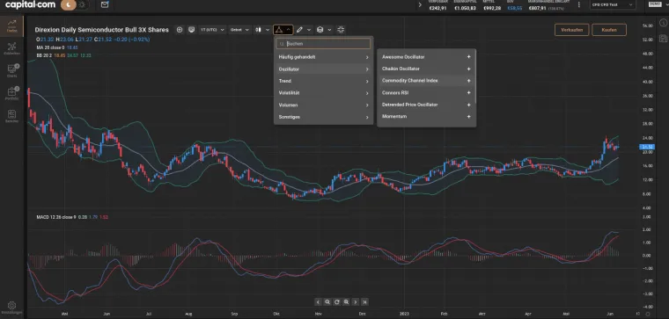Open Berichte in the left sidebar

click(x=12, y=116)
